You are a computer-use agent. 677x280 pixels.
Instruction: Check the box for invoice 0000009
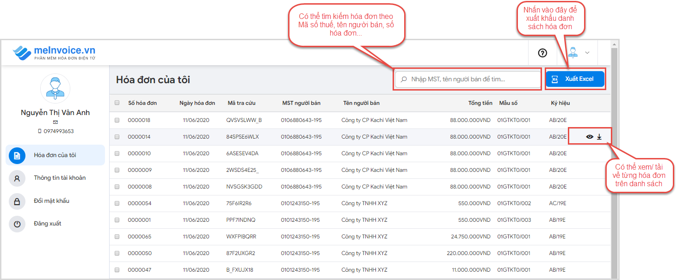117,170
